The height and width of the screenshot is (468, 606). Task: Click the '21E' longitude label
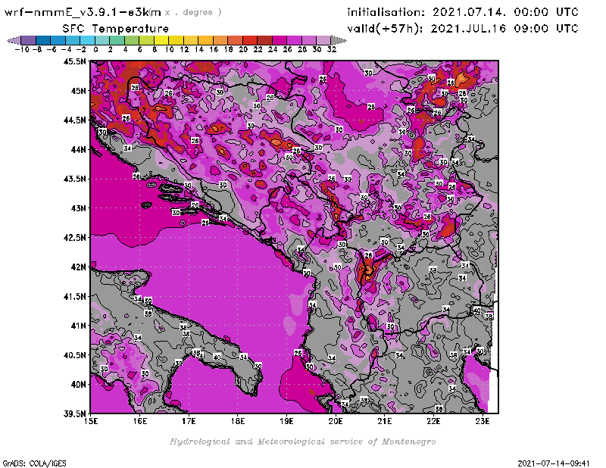pos(385,421)
